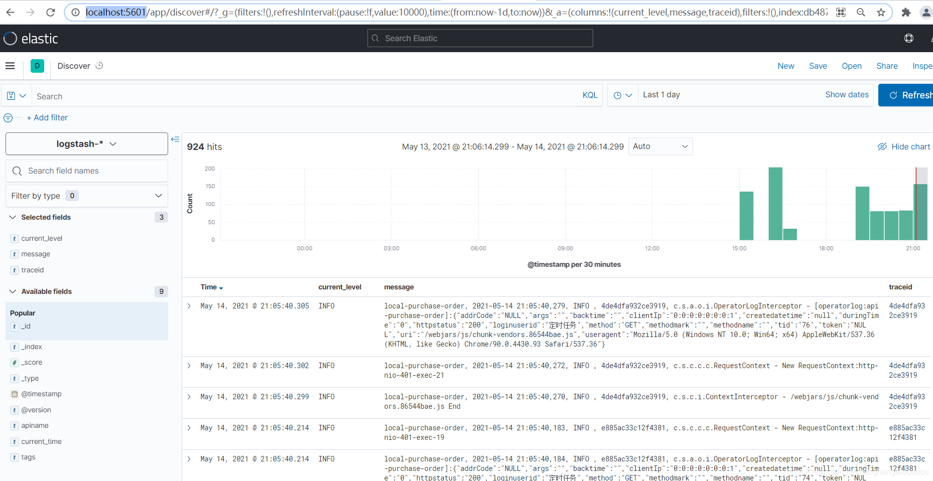Focus the Search field names box
Viewport: 933px width, 481px height.
(87, 171)
